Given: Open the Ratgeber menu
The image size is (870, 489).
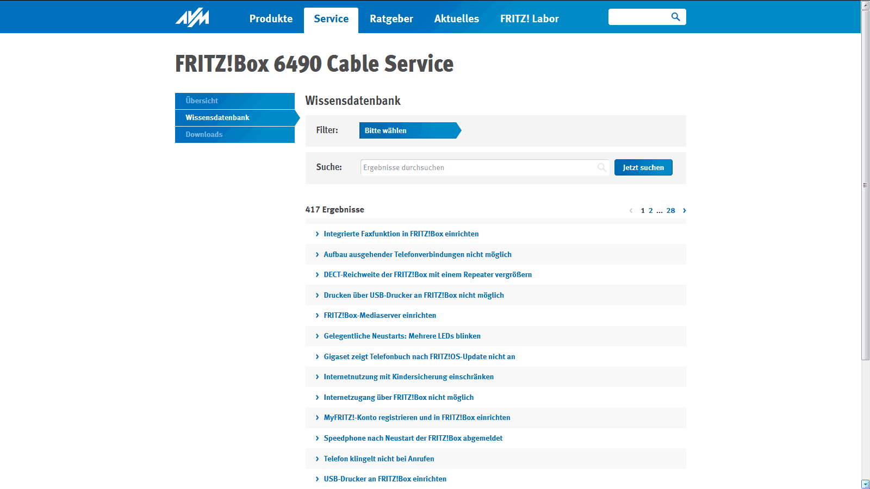Looking at the screenshot, I should (391, 19).
